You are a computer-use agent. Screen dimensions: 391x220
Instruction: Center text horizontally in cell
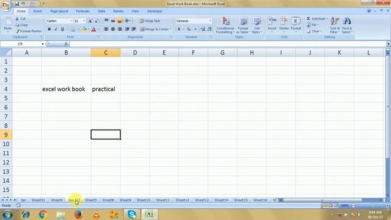[113, 29]
